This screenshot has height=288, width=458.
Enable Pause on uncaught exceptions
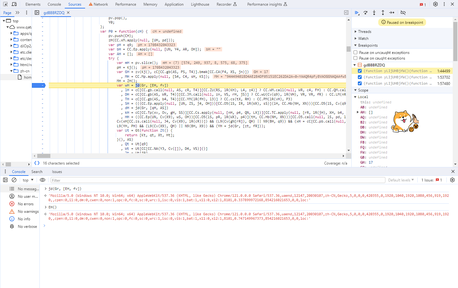[355, 52]
